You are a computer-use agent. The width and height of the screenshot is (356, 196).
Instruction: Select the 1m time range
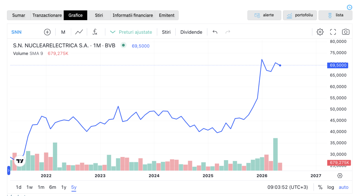coord(41,187)
